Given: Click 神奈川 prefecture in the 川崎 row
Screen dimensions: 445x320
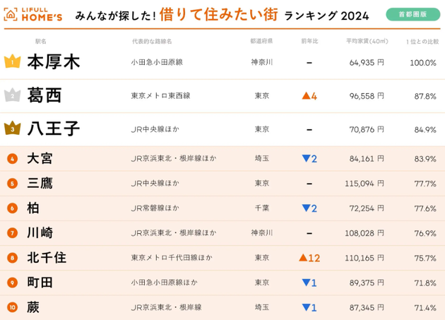Looking at the screenshot, I should [x=261, y=233].
